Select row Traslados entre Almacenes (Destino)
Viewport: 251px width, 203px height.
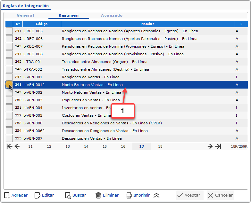tap(126, 69)
